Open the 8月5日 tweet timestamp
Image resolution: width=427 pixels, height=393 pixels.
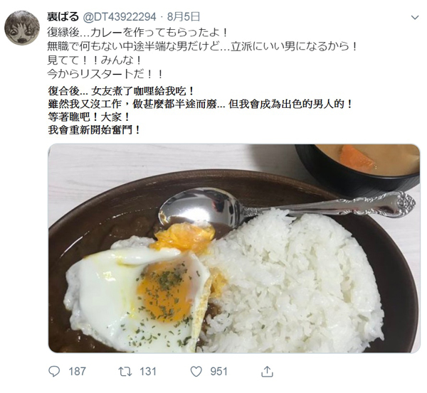(184, 17)
